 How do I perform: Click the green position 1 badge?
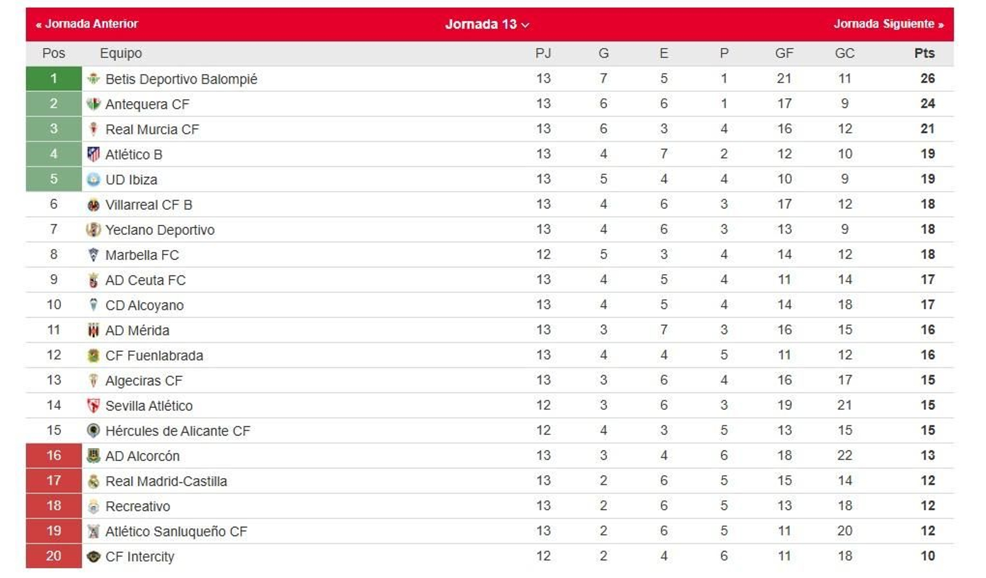(54, 79)
